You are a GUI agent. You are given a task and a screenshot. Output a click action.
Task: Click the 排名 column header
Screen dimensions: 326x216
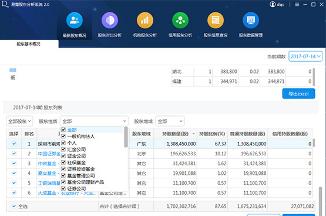tap(29, 134)
